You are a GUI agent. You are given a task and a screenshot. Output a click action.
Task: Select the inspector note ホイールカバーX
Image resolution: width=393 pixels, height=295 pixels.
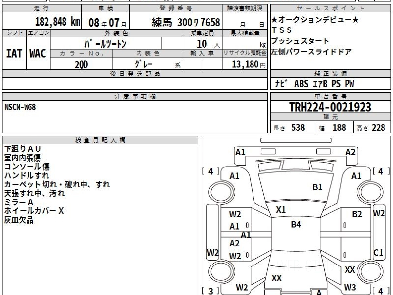point(34,211)
